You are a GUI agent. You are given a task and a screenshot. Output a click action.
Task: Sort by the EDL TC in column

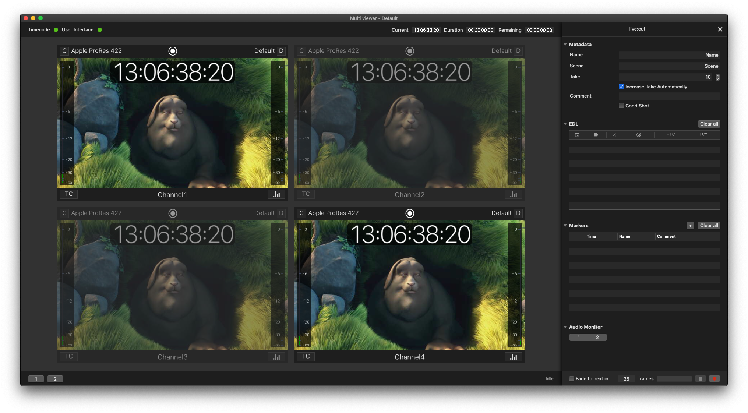click(x=671, y=135)
